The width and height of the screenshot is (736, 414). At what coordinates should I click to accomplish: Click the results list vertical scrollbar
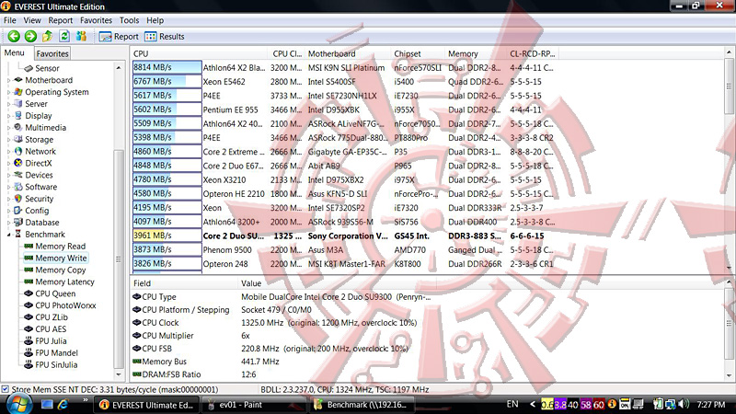point(729,159)
